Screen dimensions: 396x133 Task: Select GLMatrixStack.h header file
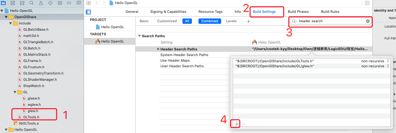[x=34, y=54]
